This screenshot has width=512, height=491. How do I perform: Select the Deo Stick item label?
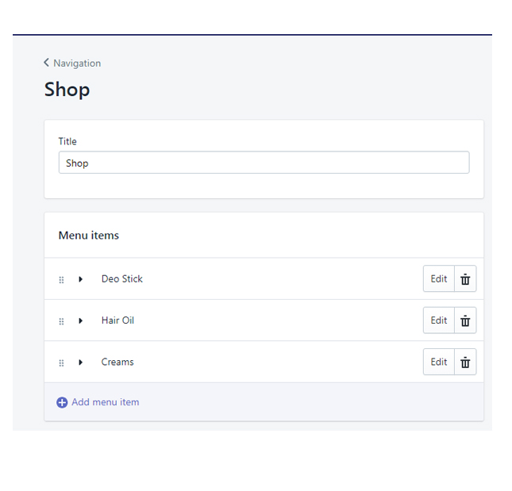(122, 279)
